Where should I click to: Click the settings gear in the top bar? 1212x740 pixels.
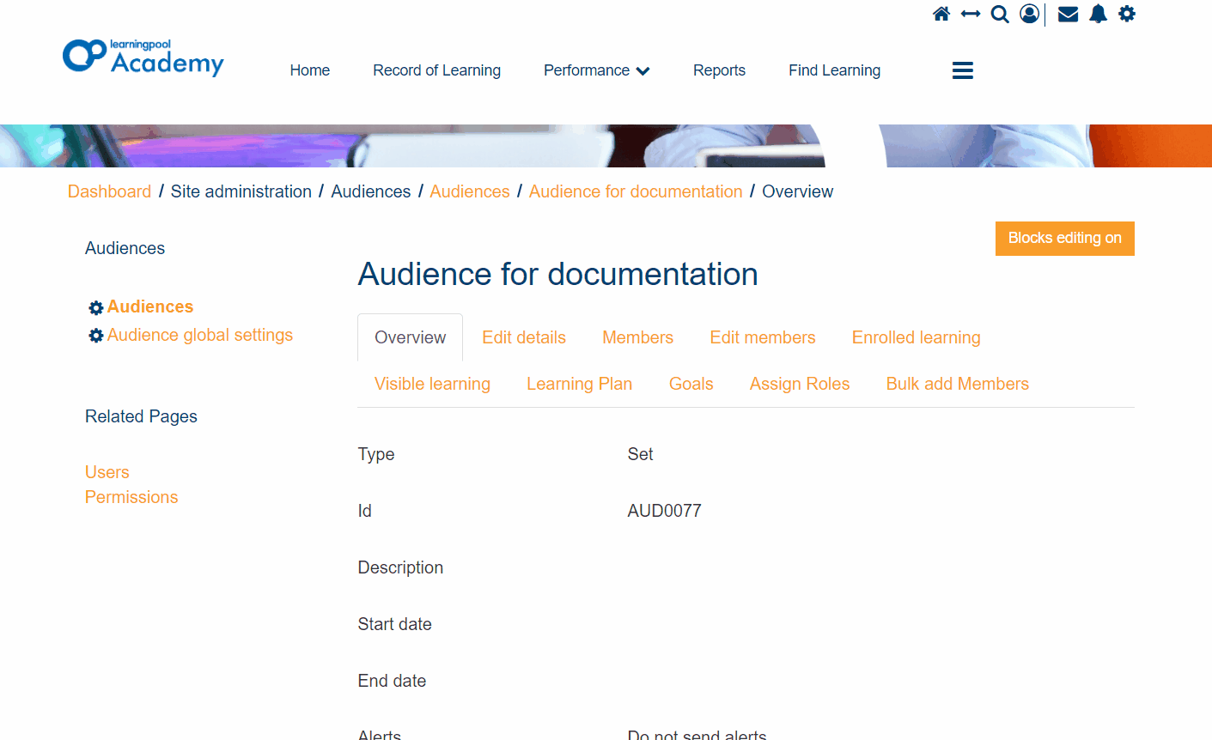point(1127,14)
